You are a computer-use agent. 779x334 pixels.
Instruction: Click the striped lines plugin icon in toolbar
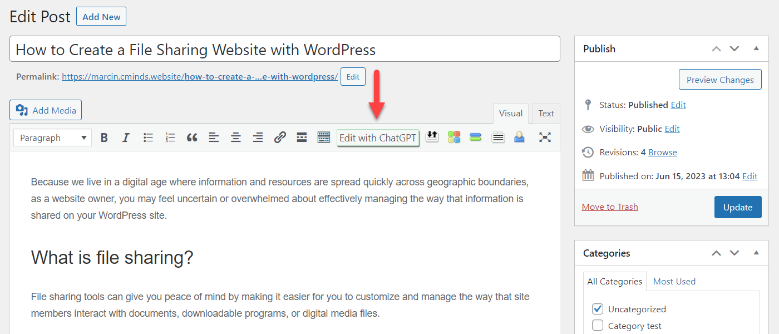[498, 137]
